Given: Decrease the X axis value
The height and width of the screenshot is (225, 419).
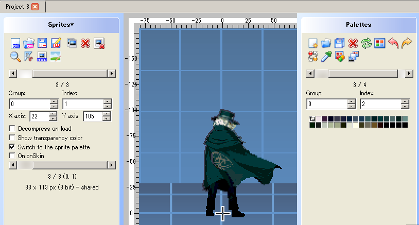Looking at the screenshot, I should pyautogui.click(x=53, y=118).
